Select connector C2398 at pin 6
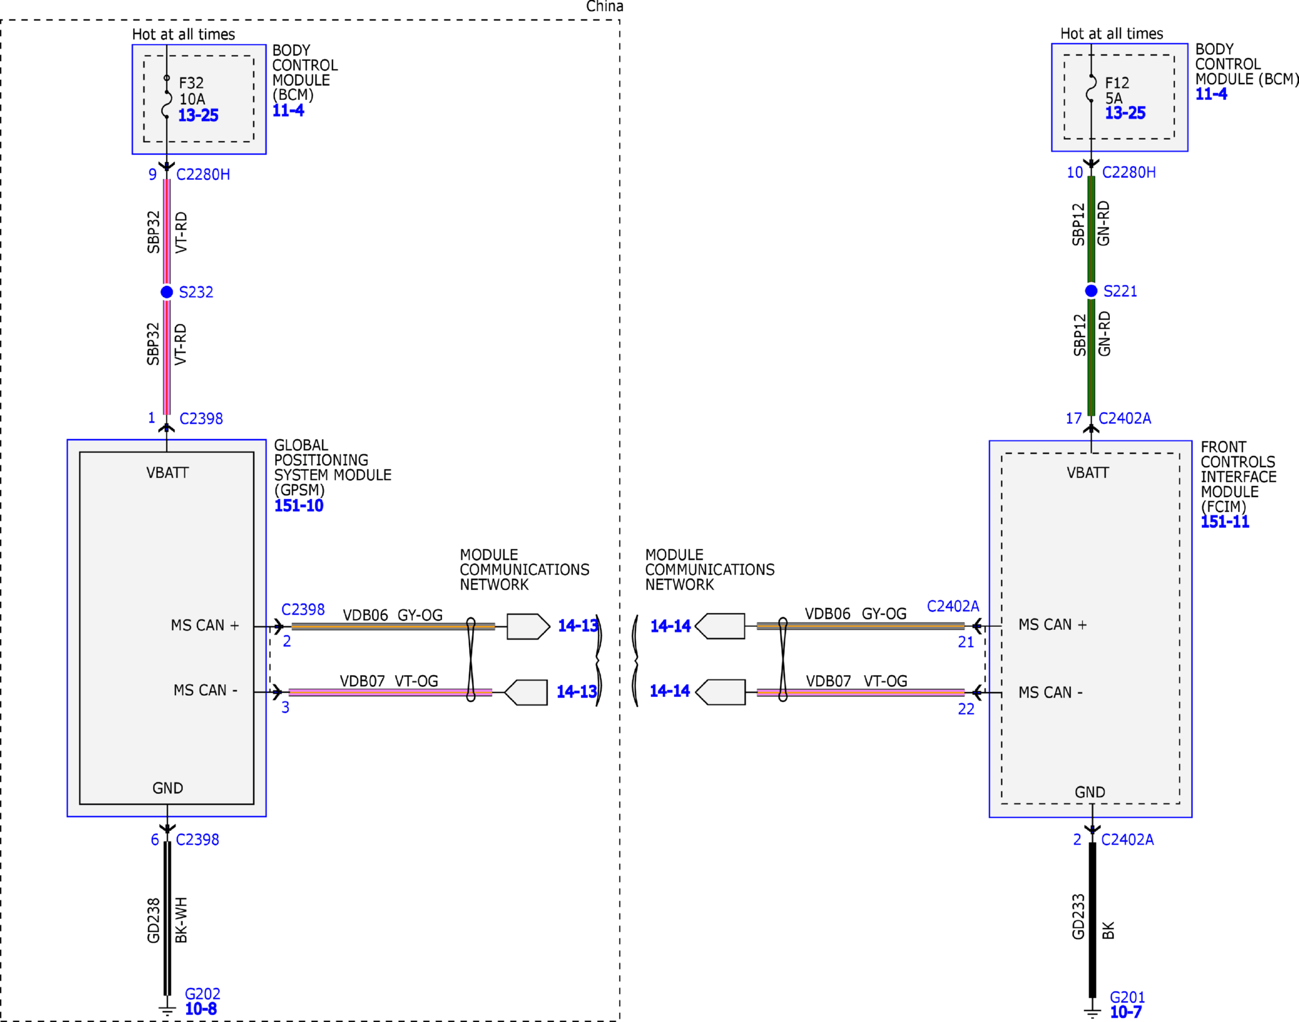Screen dimensions: 1299x1022 pos(198,840)
